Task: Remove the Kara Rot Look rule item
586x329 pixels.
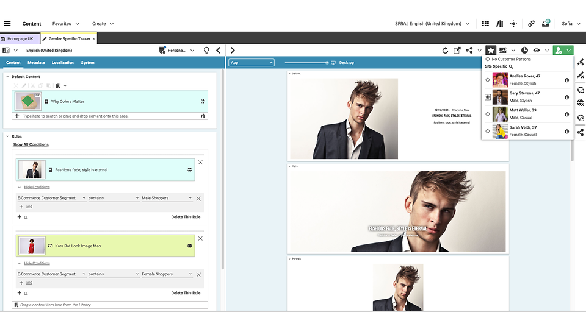Action: (200, 238)
